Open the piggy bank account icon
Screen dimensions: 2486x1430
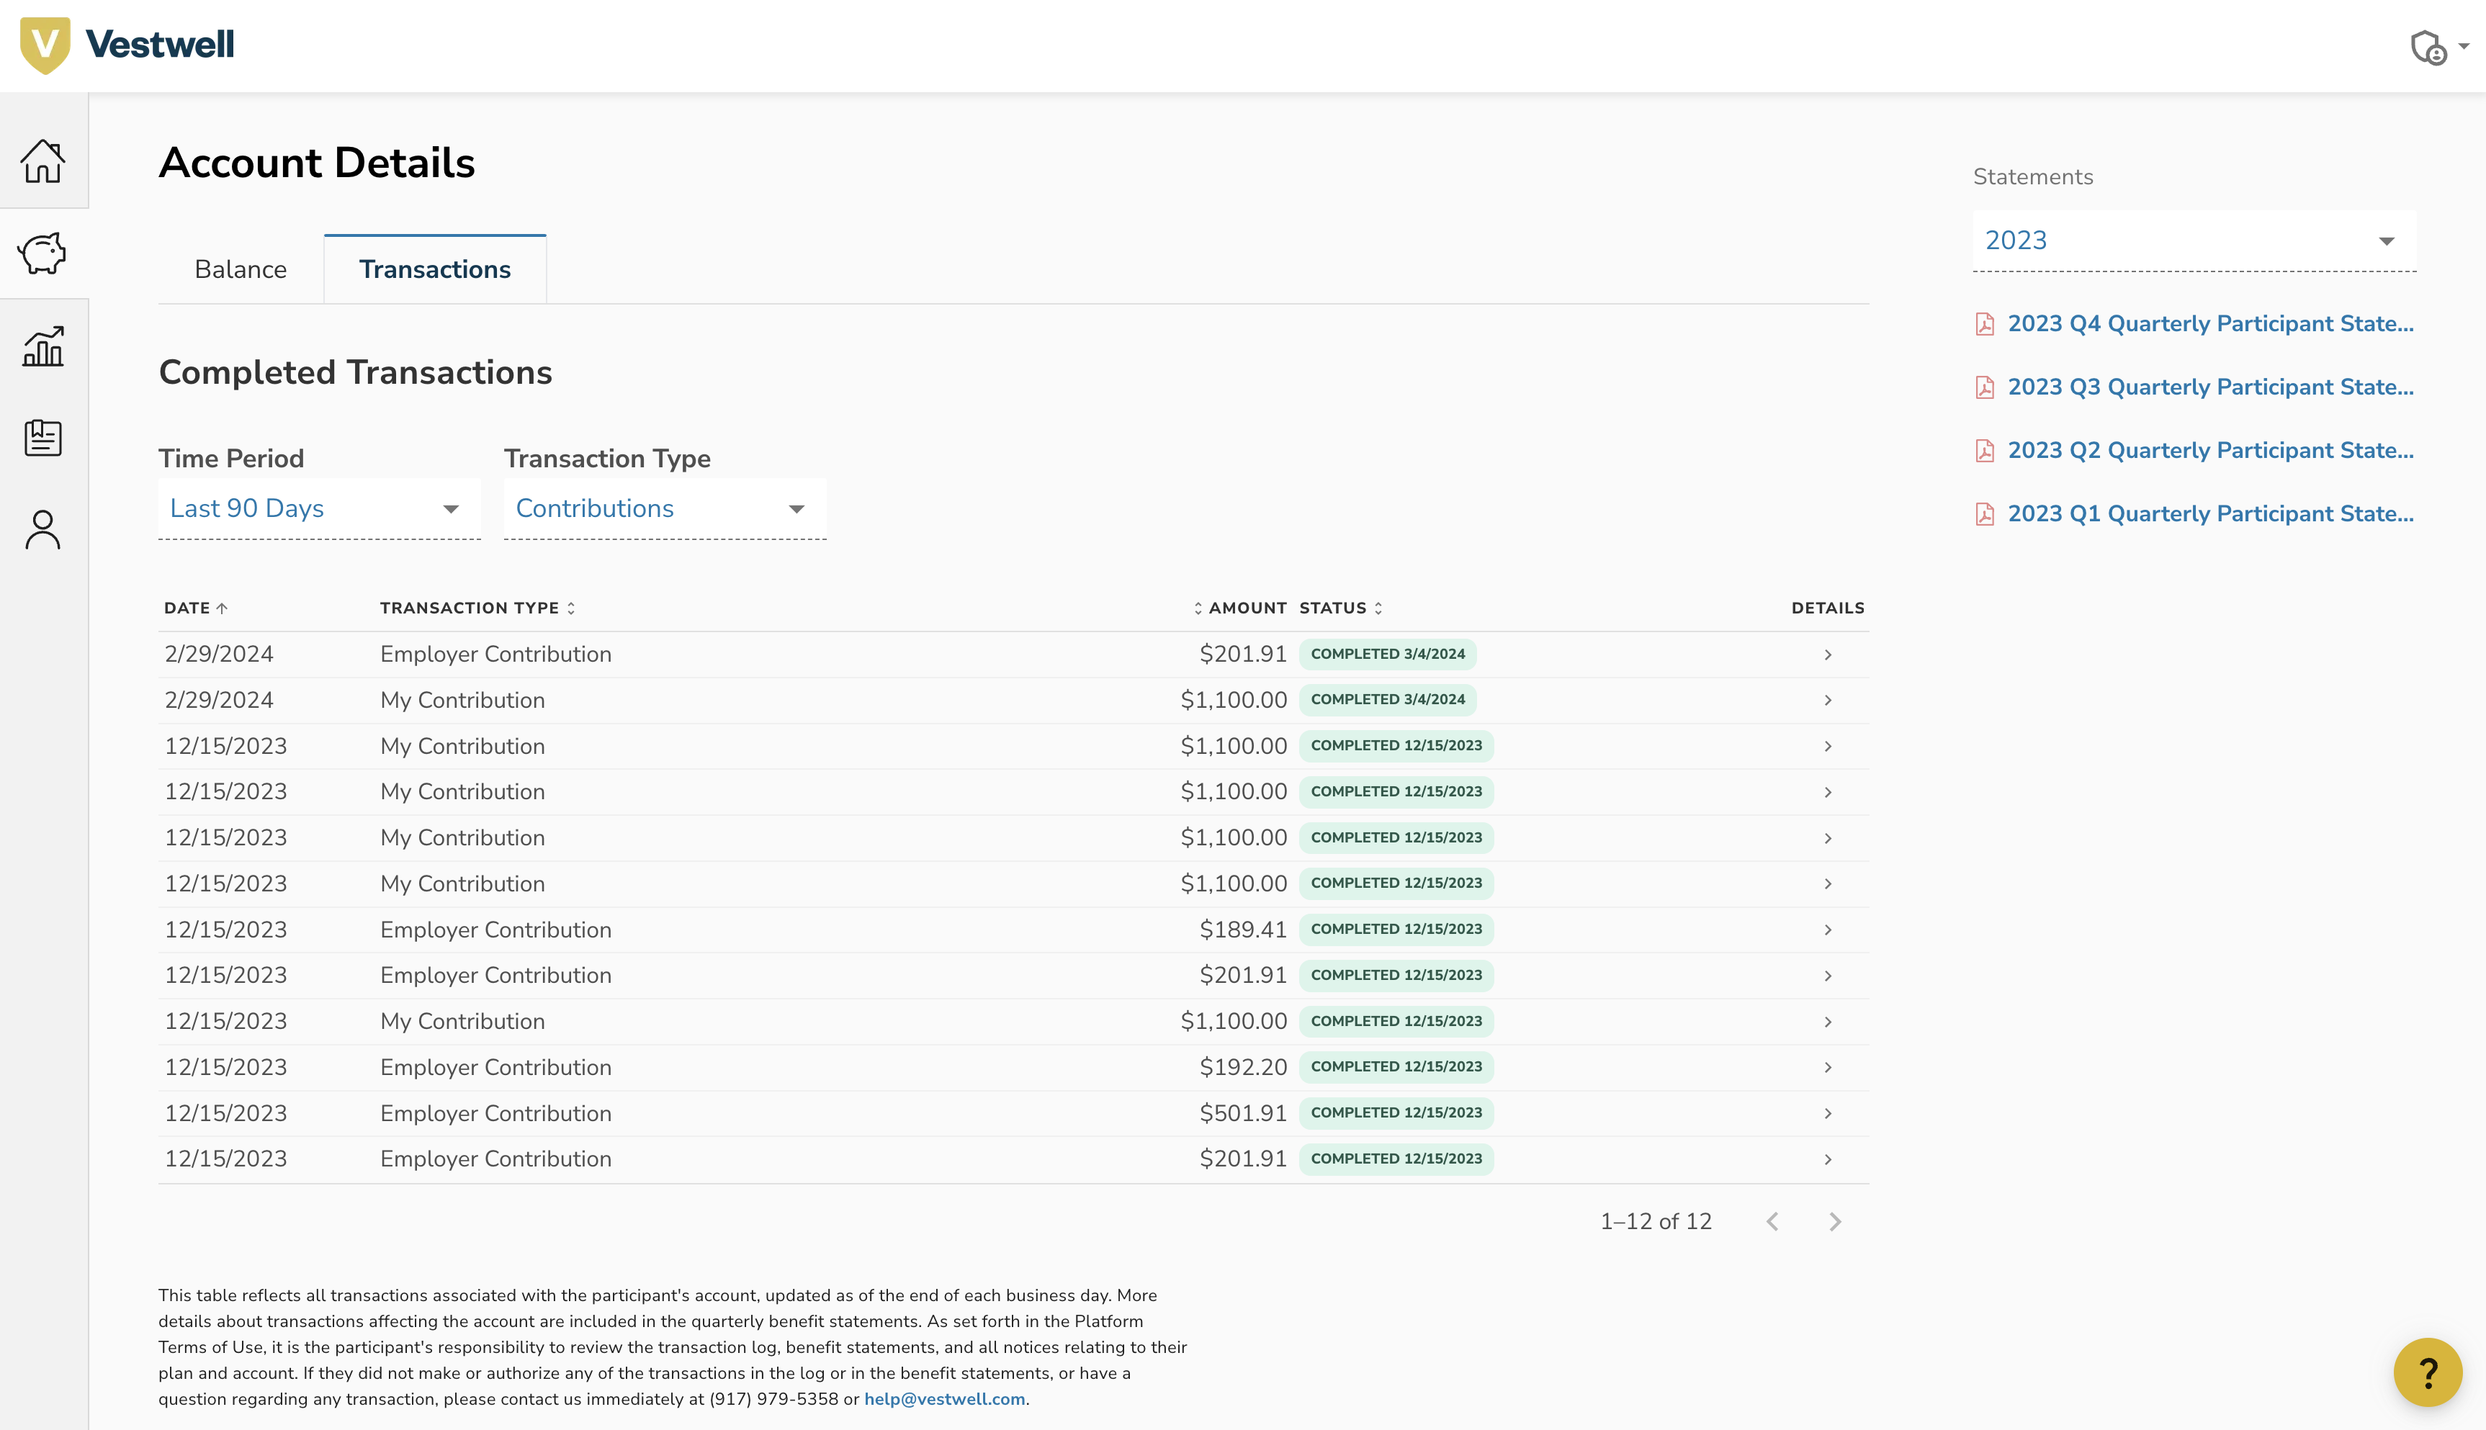[43, 253]
